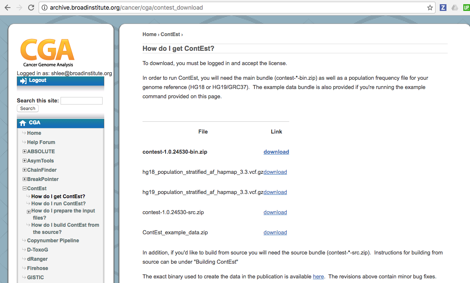Click the Home breadcrumb link
The image size is (470, 283).
coord(149,34)
